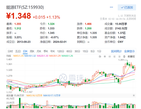The image size is (141, 109).
Task: Open 全屏显示 fullscreen chart view
Action: point(129,51)
